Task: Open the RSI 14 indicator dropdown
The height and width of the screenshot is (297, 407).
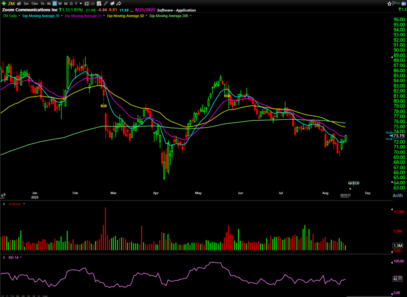Action: (x=21, y=258)
